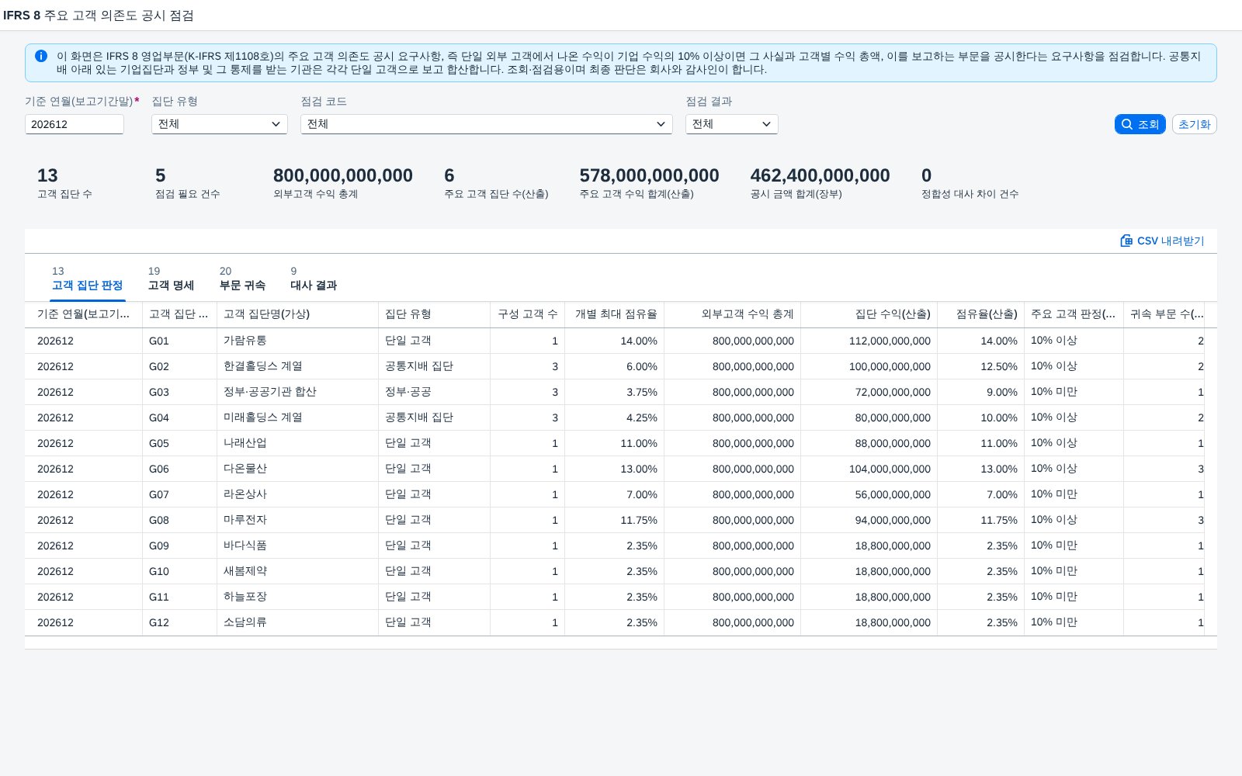Select the 새봄제약 cell
Image resolution: width=1242 pixels, height=776 pixels.
point(297,571)
